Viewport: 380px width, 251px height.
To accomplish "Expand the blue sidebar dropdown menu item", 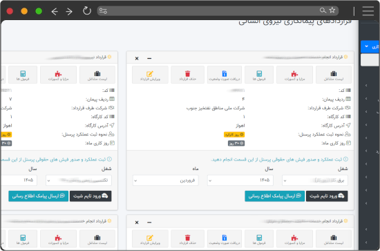I will 370,46.
